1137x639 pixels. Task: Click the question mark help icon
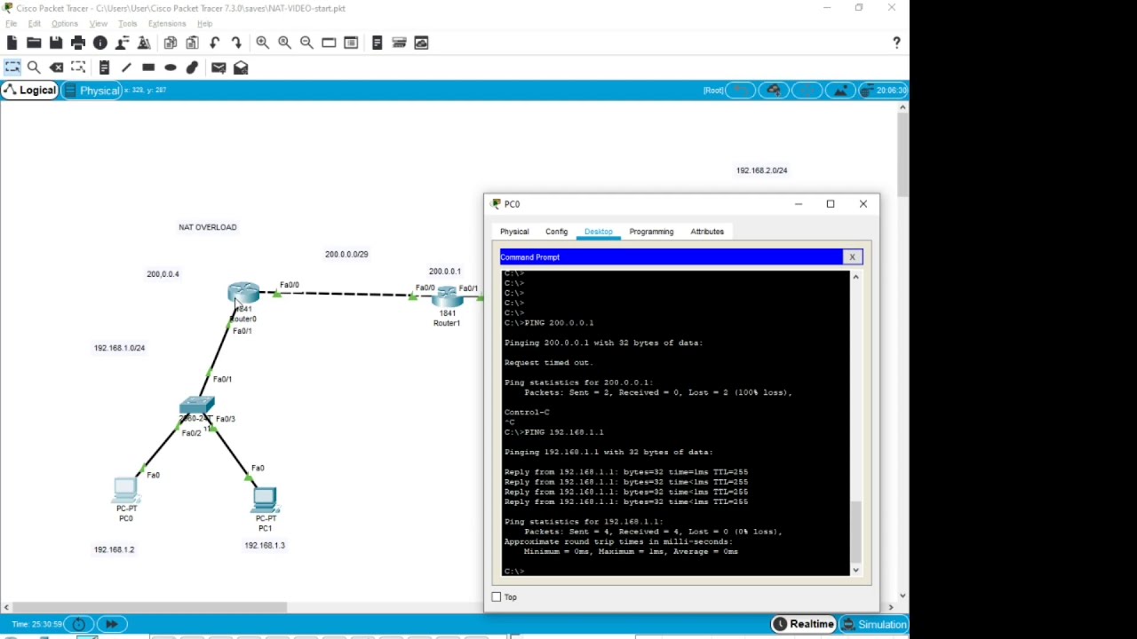click(896, 43)
